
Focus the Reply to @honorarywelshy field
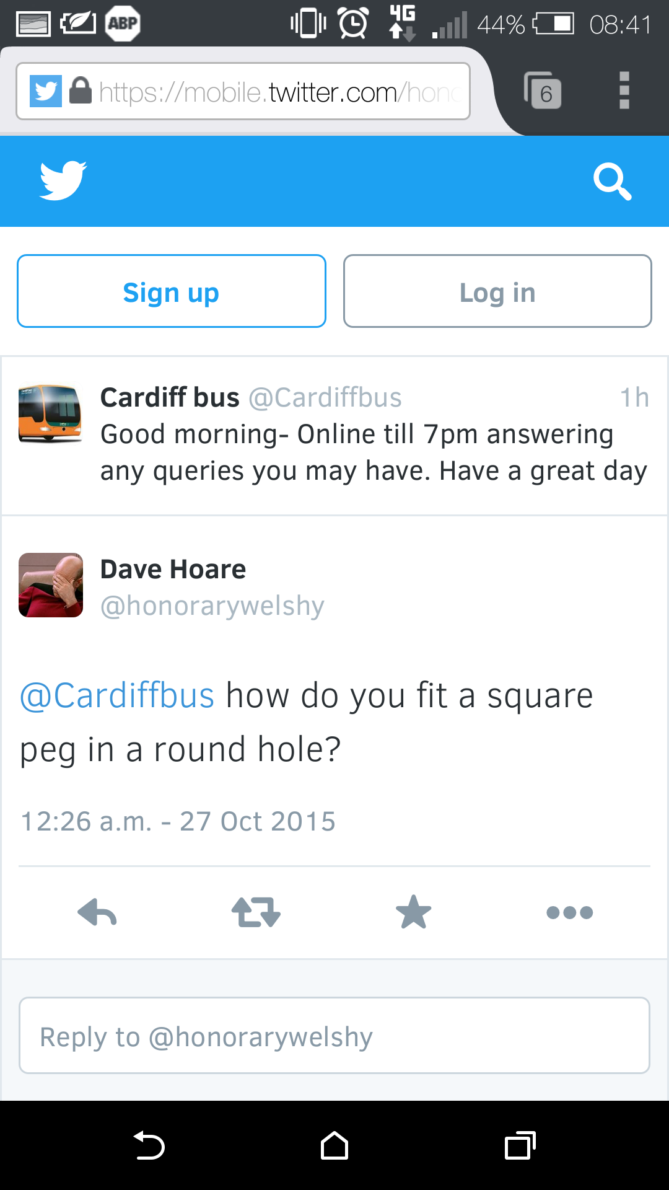[x=334, y=1035]
